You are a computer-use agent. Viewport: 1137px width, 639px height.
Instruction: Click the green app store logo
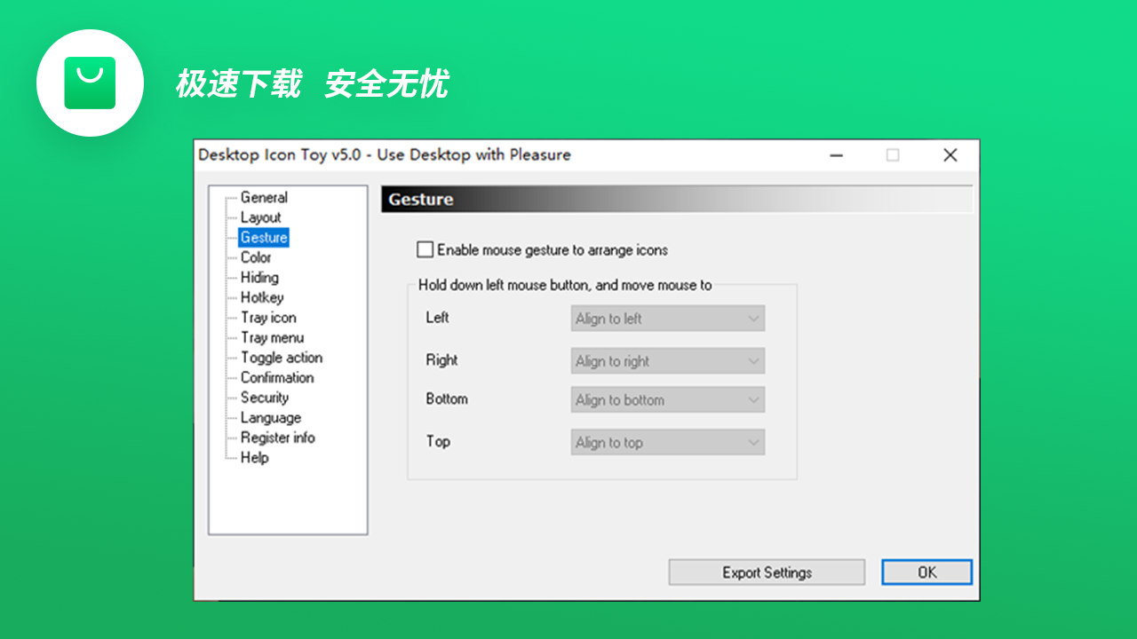click(x=90, y=83)
